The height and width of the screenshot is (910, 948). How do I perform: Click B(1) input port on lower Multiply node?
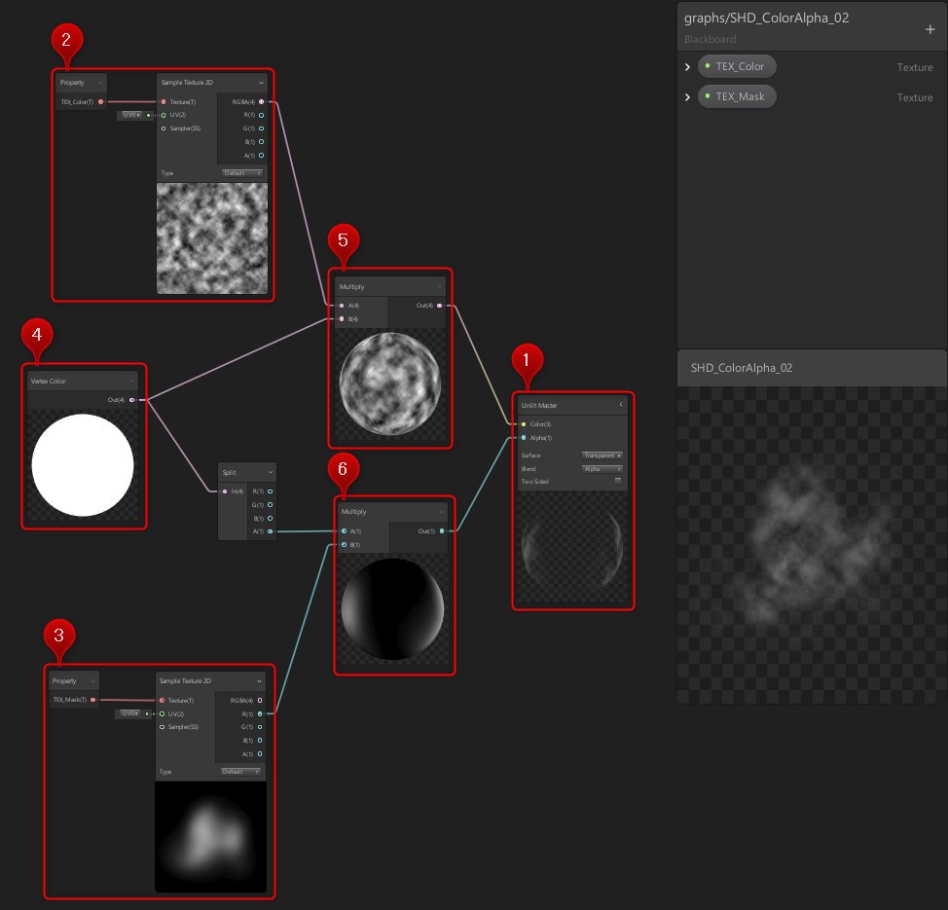pos(344,545)
